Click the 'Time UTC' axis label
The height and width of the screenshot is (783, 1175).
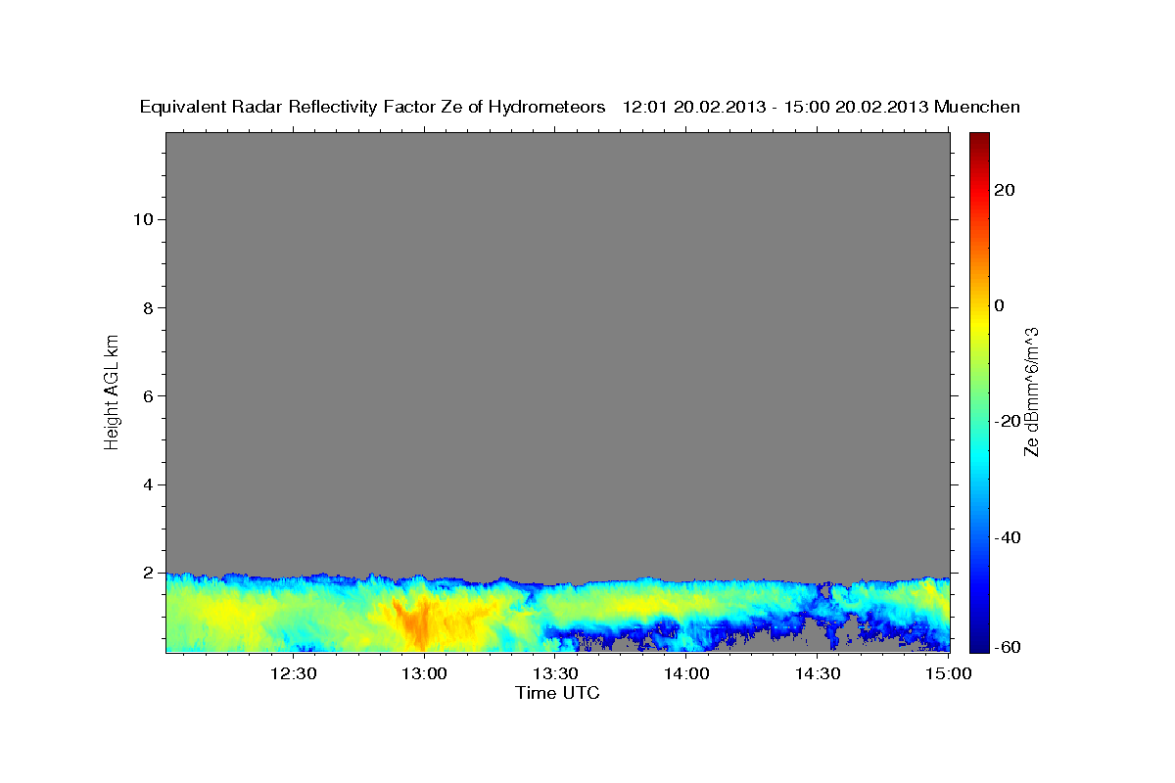pyautogui.click(x=557, y=693)
